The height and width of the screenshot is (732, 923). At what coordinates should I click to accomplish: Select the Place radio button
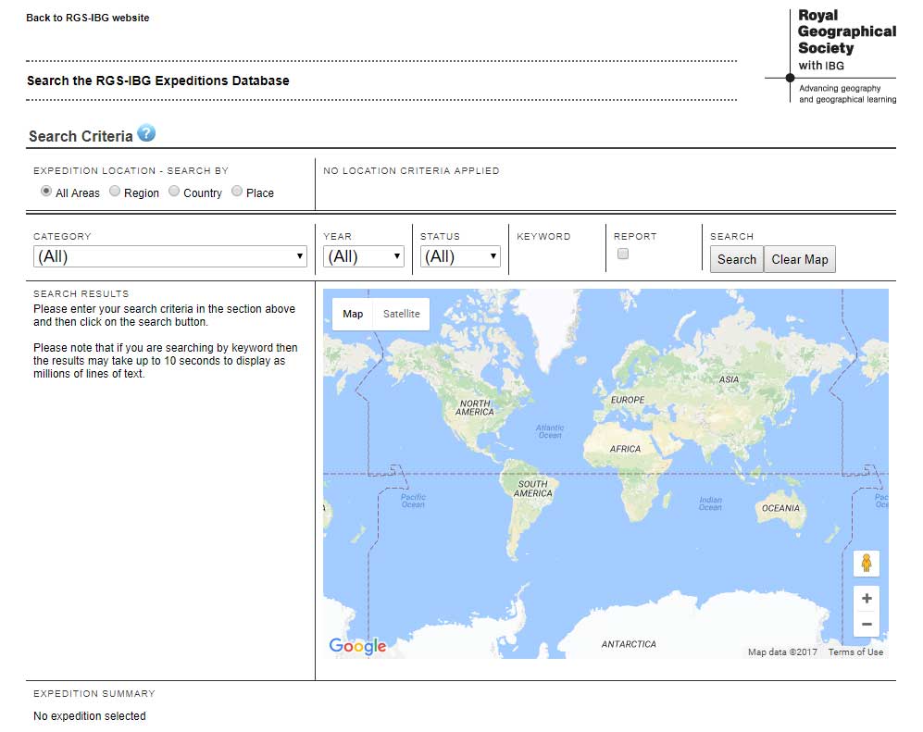[237, 191]
